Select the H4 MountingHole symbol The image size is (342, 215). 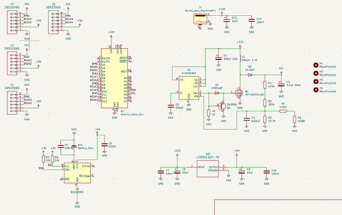click(316, 89)
